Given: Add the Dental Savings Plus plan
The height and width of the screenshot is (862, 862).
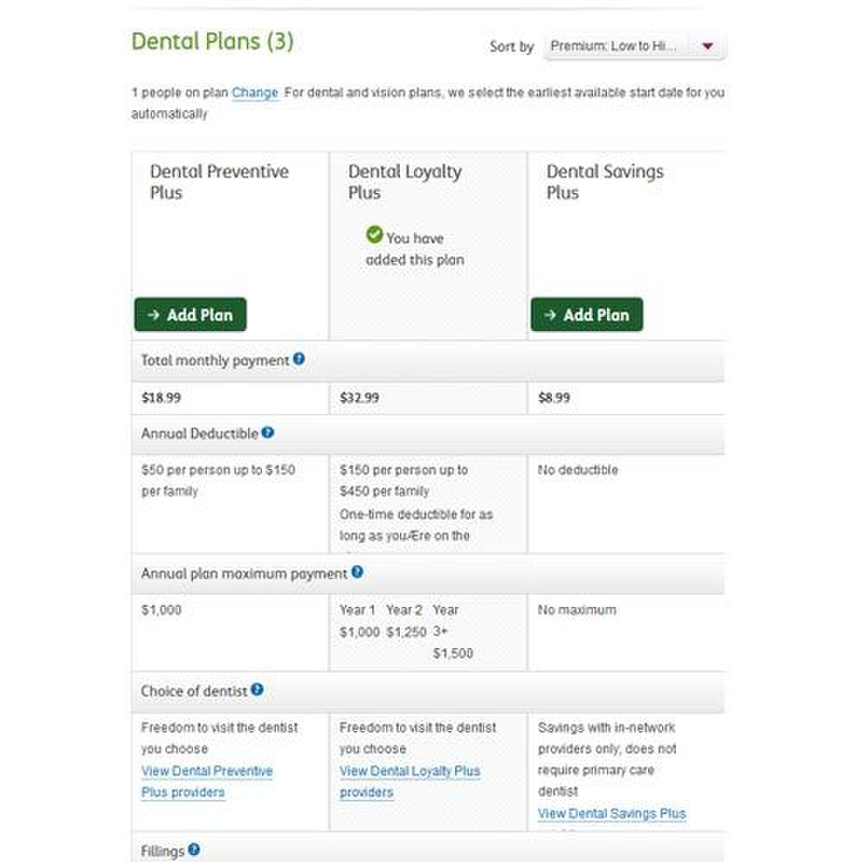Looking at the screenshot, I should click(587, 315).
